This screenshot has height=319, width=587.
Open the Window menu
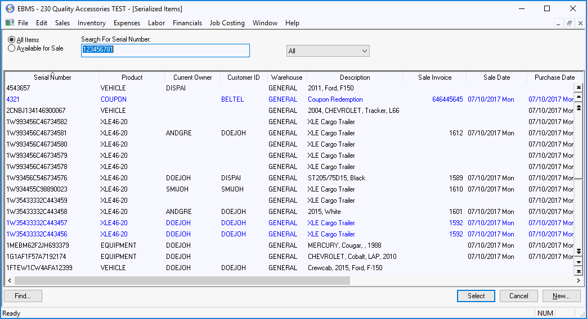265,23
